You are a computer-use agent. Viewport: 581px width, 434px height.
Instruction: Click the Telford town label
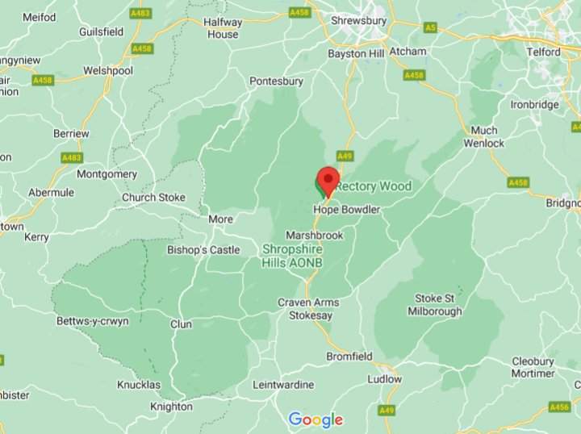point(544,52)
